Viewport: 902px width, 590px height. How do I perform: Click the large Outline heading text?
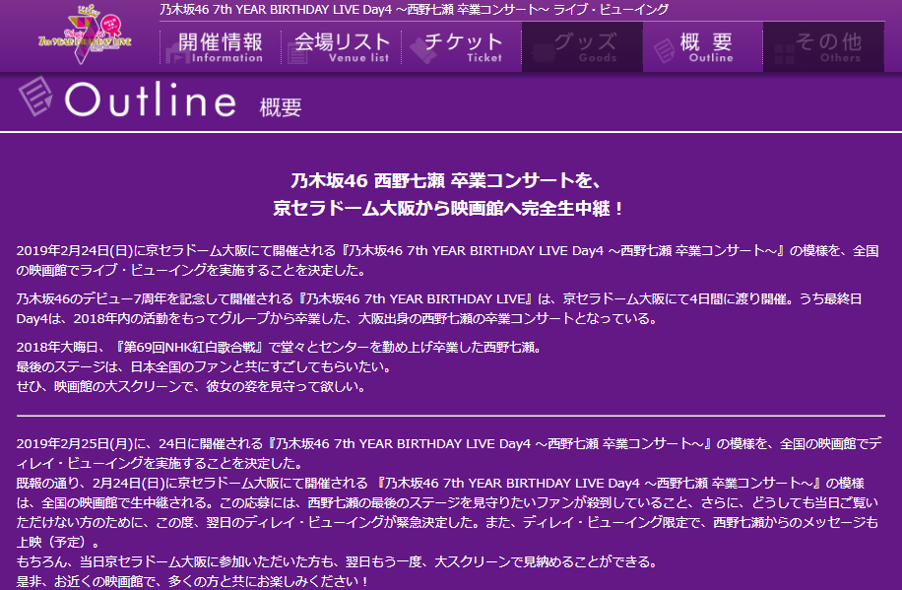coord(151,100)
